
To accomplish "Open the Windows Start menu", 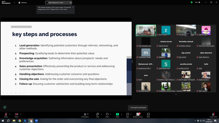I will tap(3, 121).
